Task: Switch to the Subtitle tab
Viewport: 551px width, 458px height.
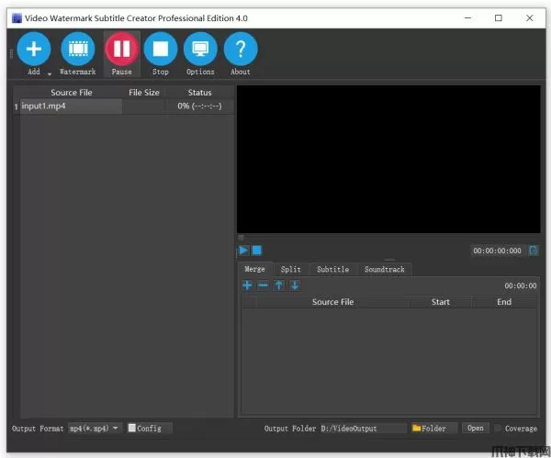Action: pos(332,270)
